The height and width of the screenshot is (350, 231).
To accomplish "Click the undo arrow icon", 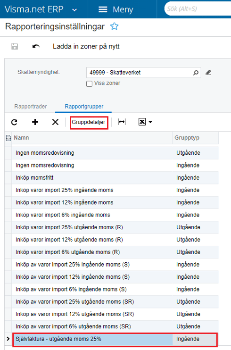I will 36,46.
